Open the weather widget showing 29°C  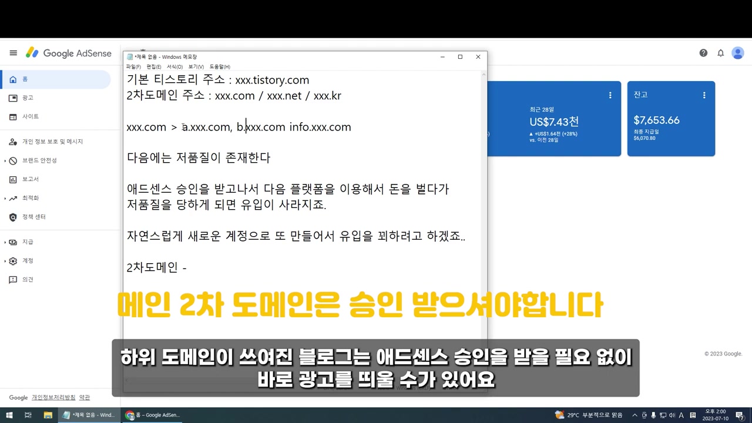pyautogui.click(x=589, y=415)
